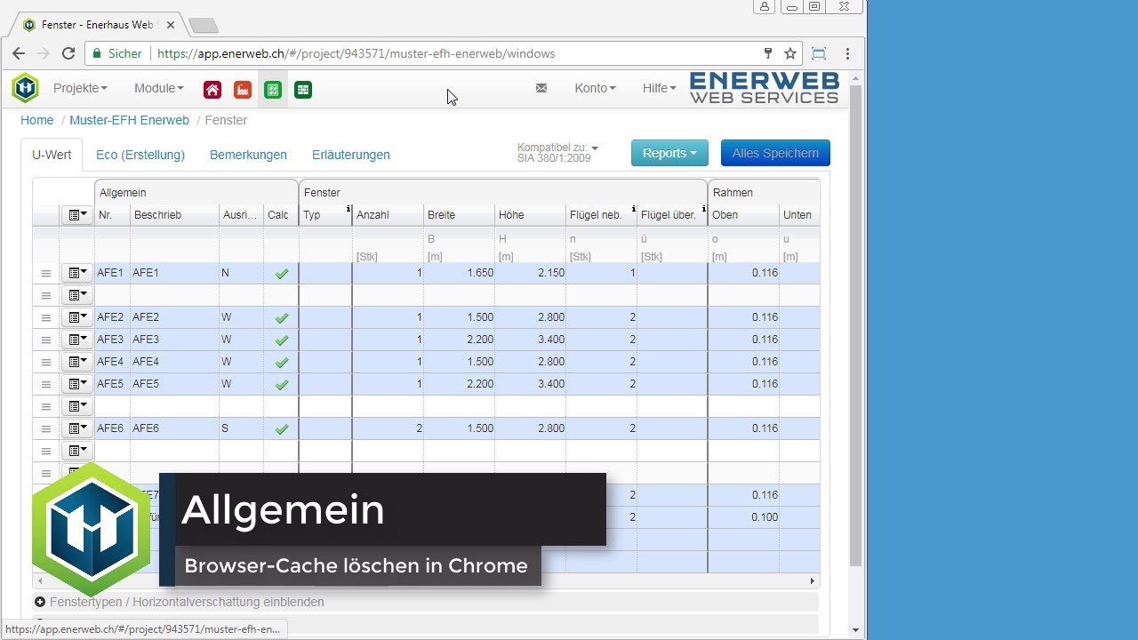Toggle Calc checkmark for AFE1

pos(282,274)
